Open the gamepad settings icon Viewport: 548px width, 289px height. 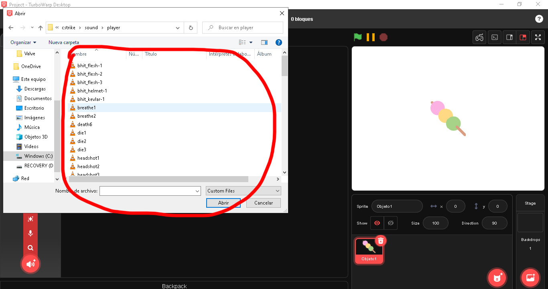coord(479,37)
